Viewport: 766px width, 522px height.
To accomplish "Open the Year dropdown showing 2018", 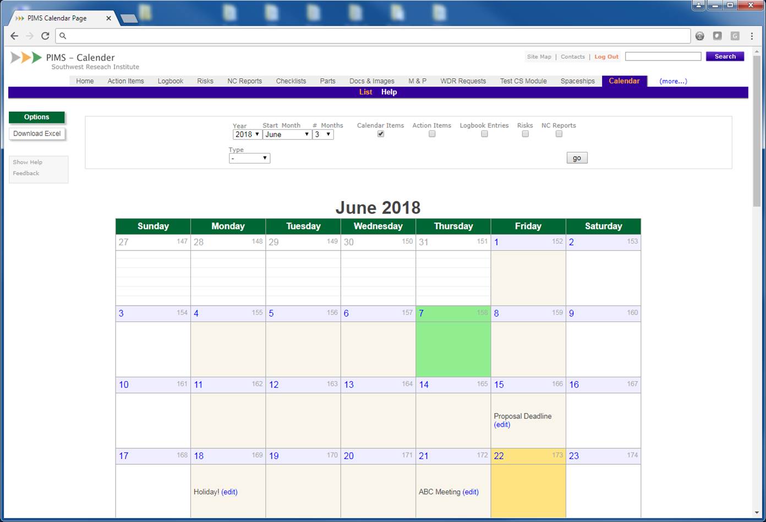I will tap(247, 134).
